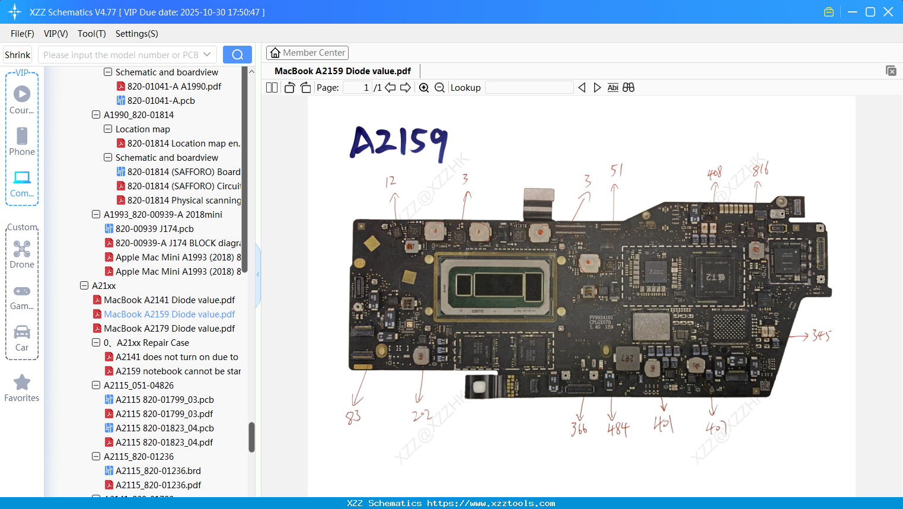The height and width of the screenshot is (509, 903).
Task: Collapse the Location map node
Action: point(108,129)
